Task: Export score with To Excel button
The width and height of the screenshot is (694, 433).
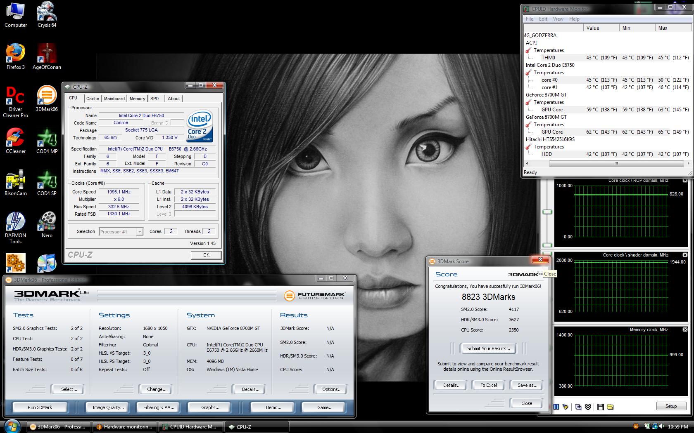Action: point(489,385)
